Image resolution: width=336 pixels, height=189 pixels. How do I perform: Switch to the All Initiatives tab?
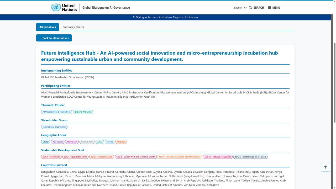(48, 27)
